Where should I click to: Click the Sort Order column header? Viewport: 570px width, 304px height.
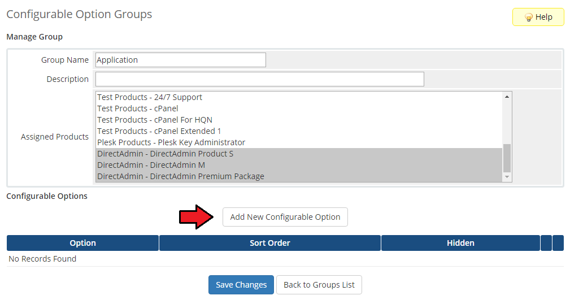pos(269,243)
